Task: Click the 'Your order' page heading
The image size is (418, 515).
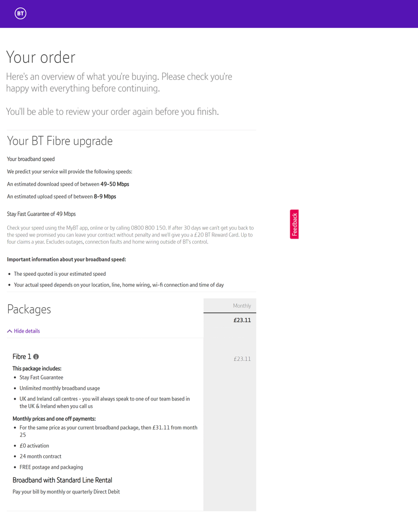Action: click(41, 57)
